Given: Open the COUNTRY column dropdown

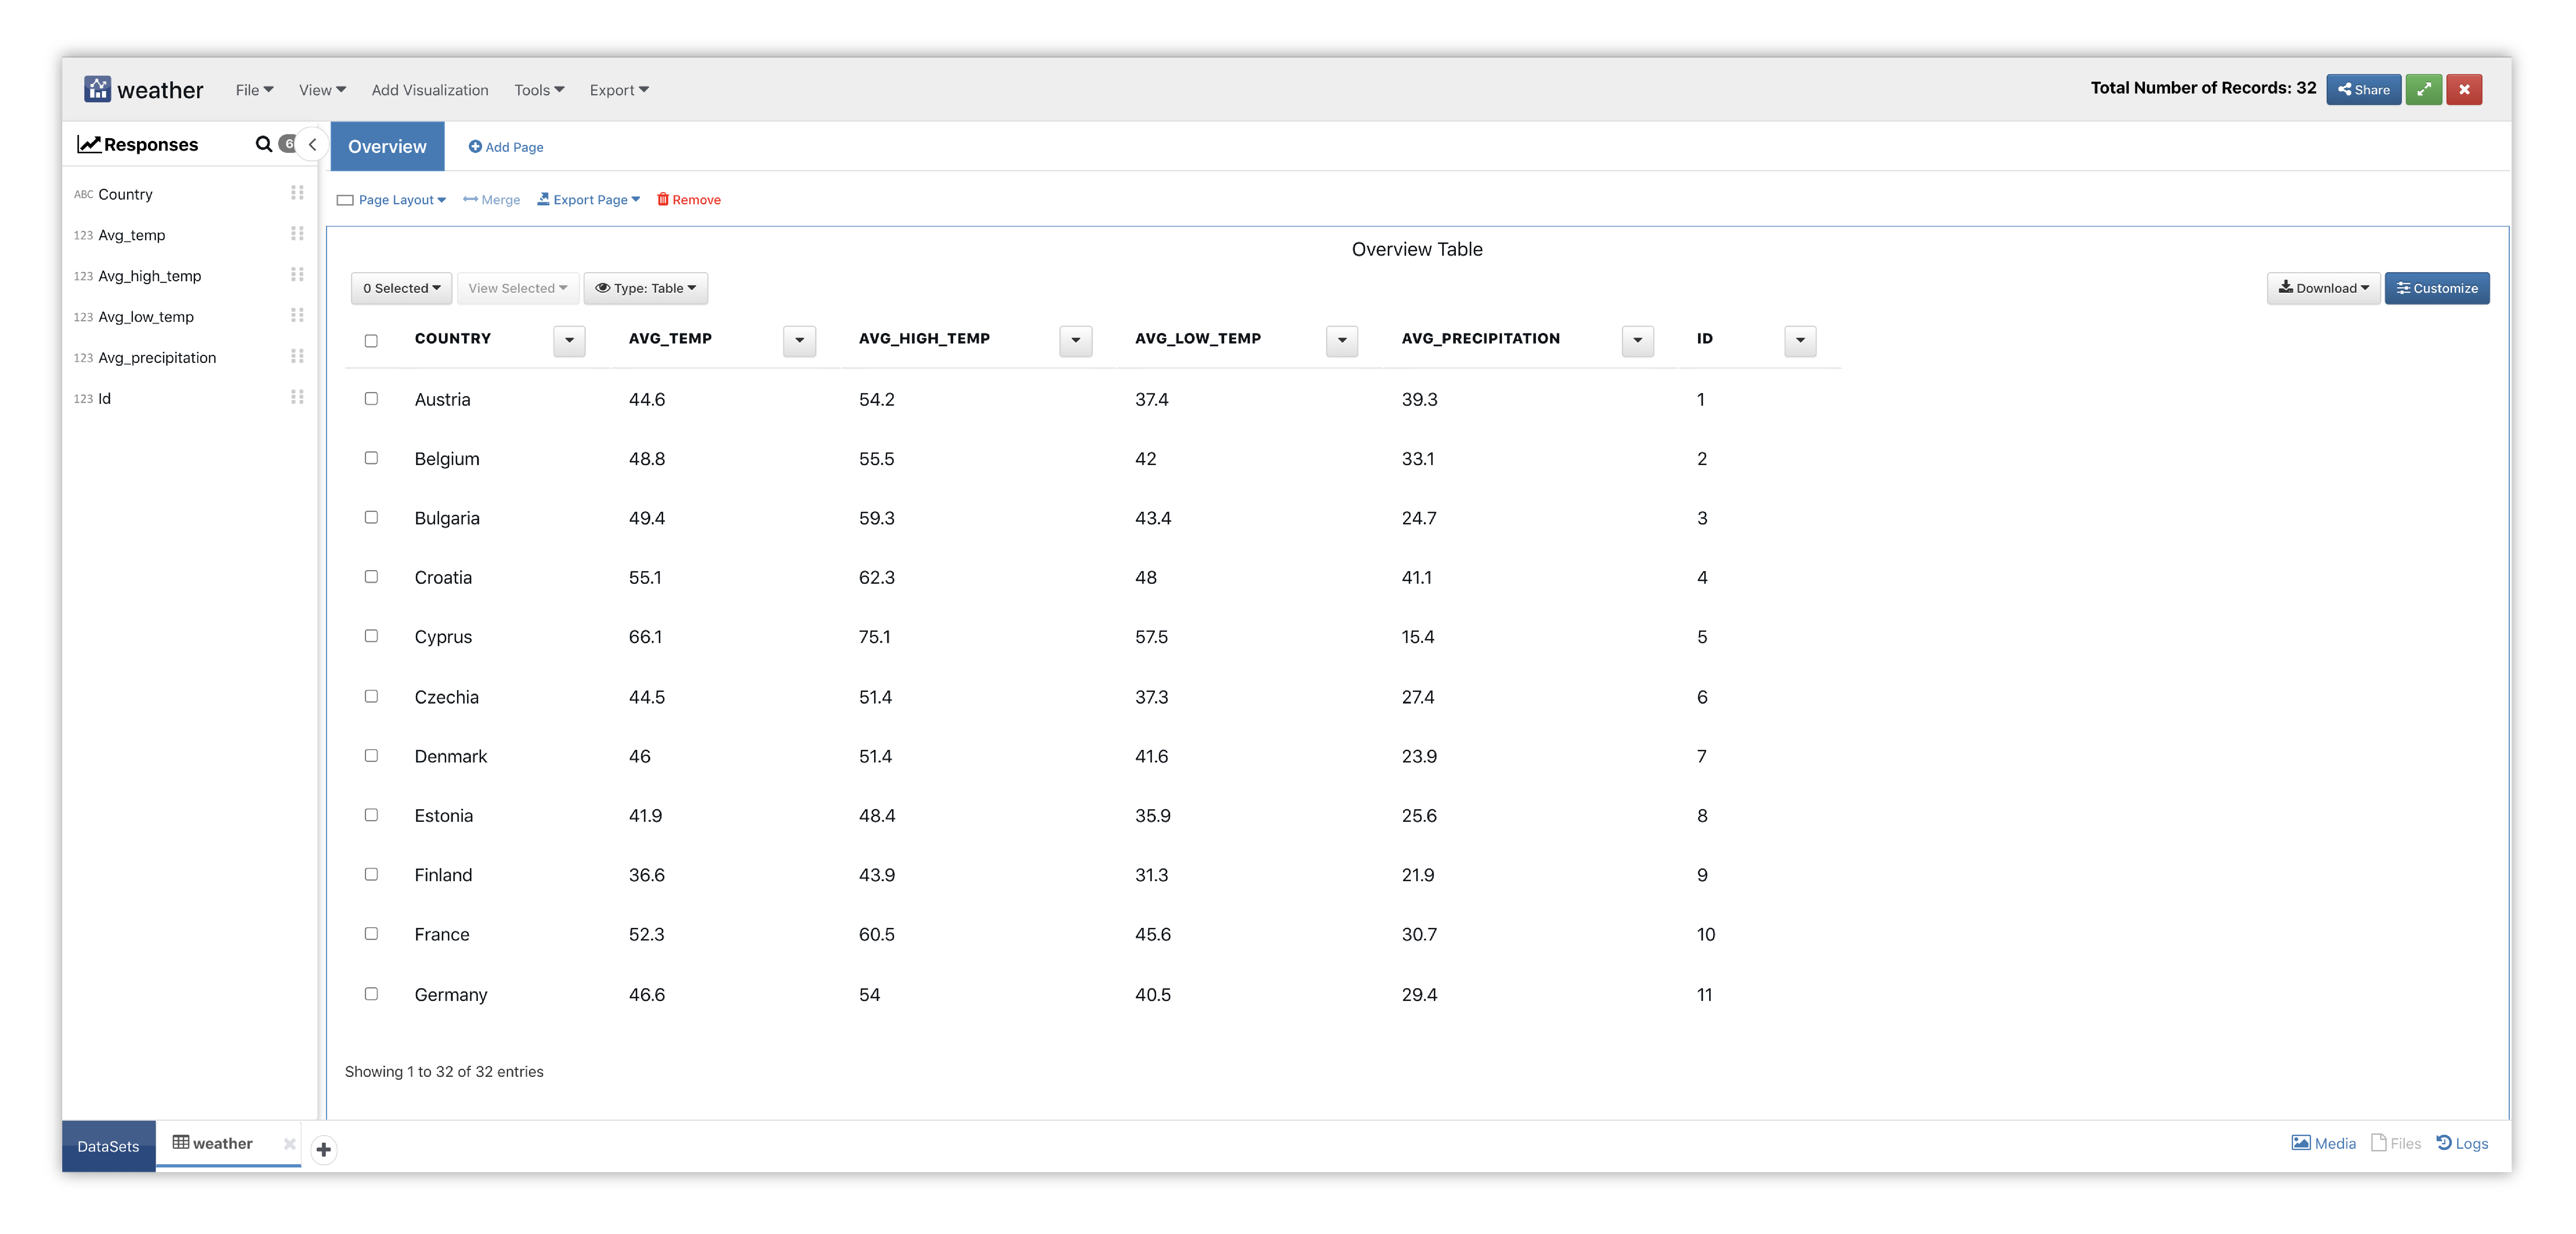Looking at the screenshot, I should (569, 341).
